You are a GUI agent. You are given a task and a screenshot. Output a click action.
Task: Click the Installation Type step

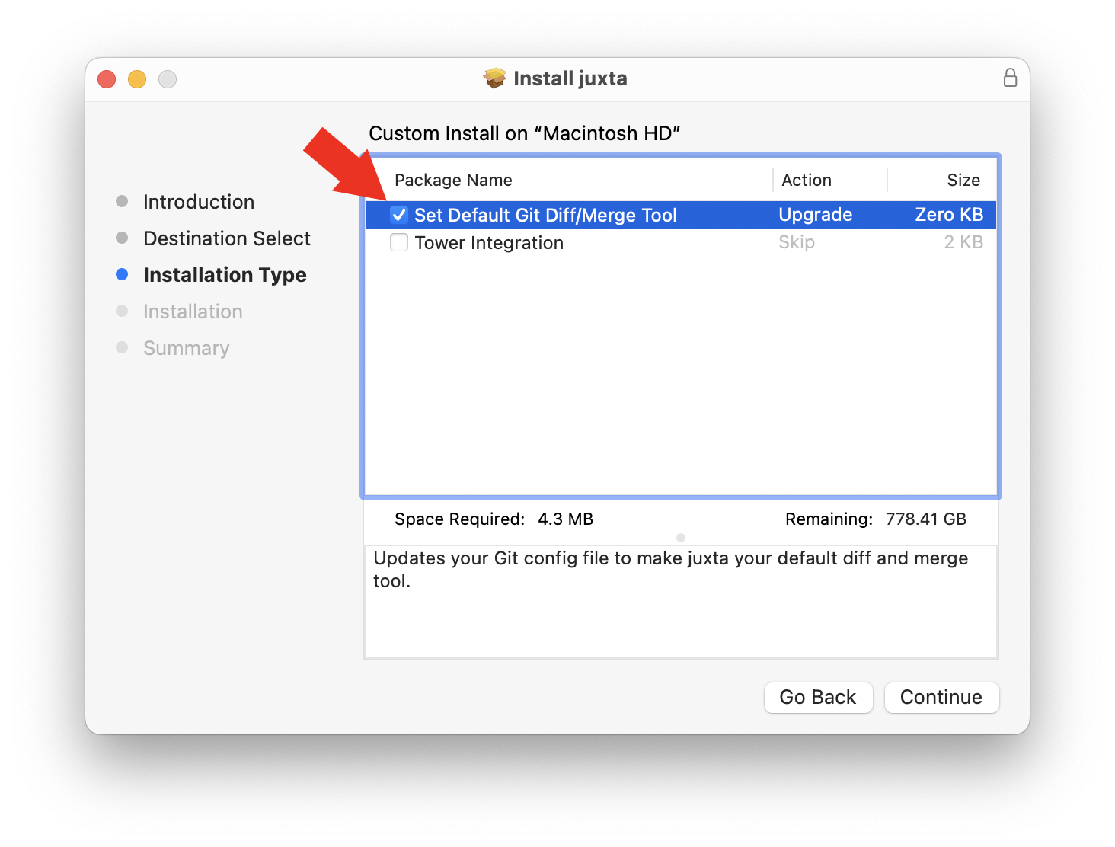tap(225, 275)
